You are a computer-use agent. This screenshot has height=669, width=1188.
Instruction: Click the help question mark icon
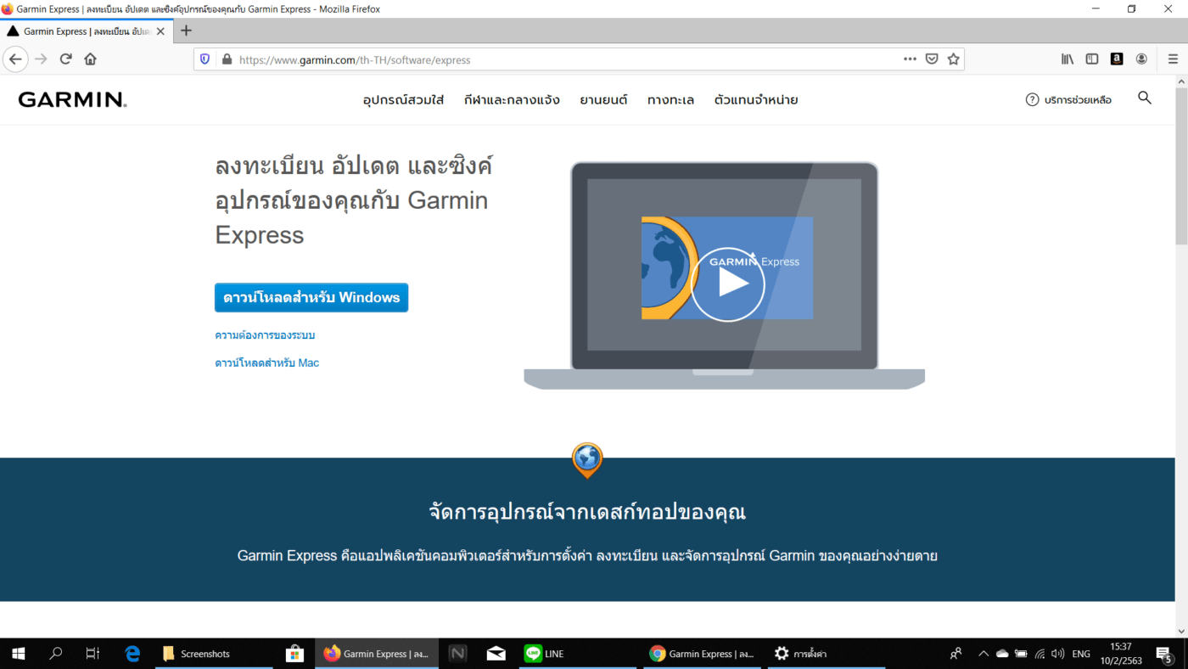click(x=1032, y=99)
